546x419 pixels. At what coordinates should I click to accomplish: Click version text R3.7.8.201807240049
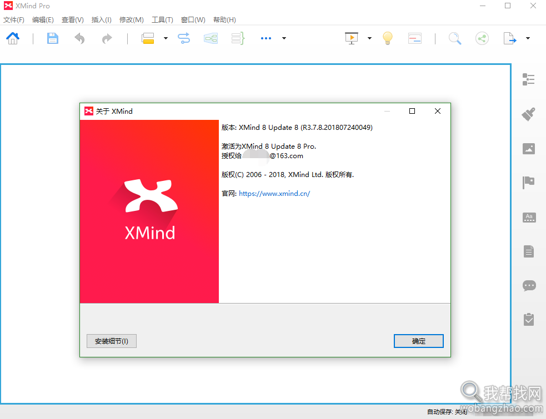[337, 128]
